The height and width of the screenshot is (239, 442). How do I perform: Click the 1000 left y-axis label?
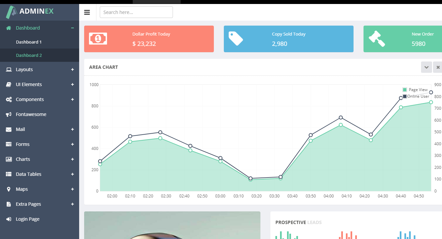94,85
